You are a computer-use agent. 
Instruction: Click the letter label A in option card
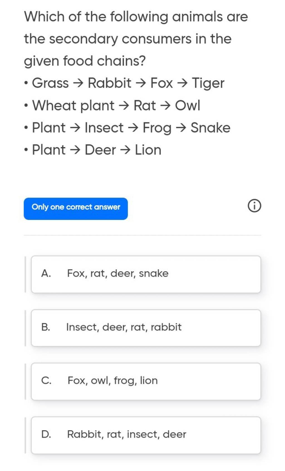point(47,274)
